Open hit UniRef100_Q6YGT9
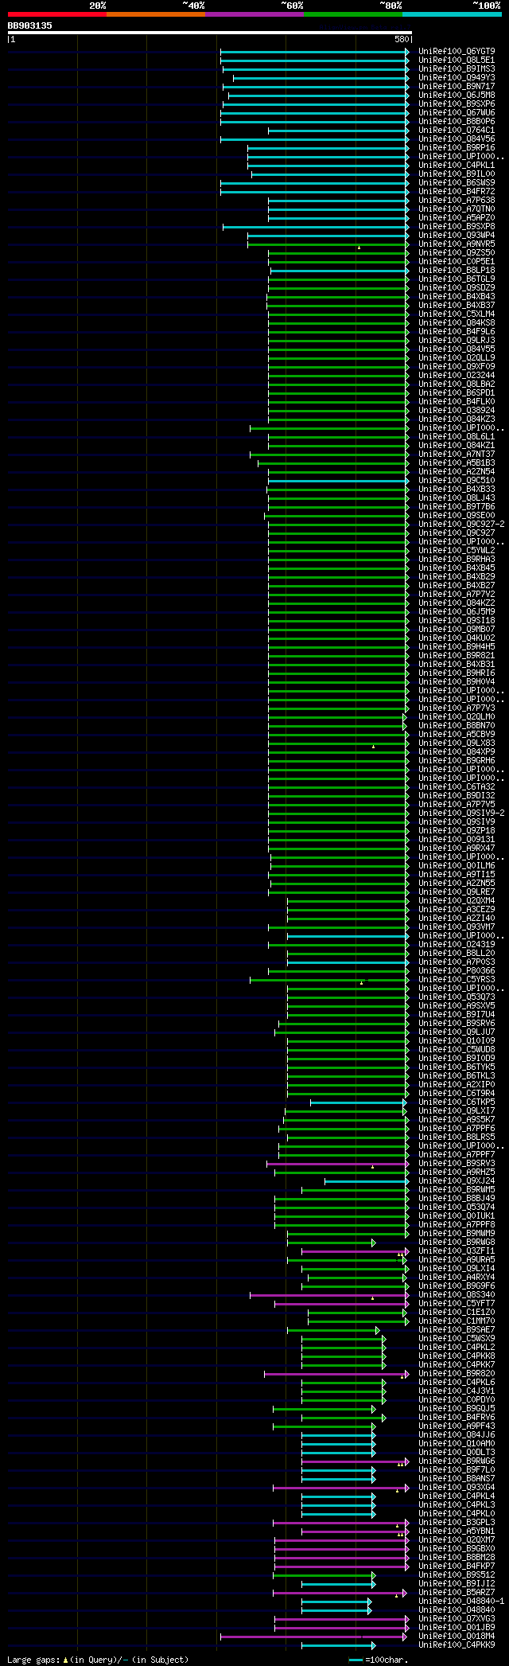 (457, 52)
